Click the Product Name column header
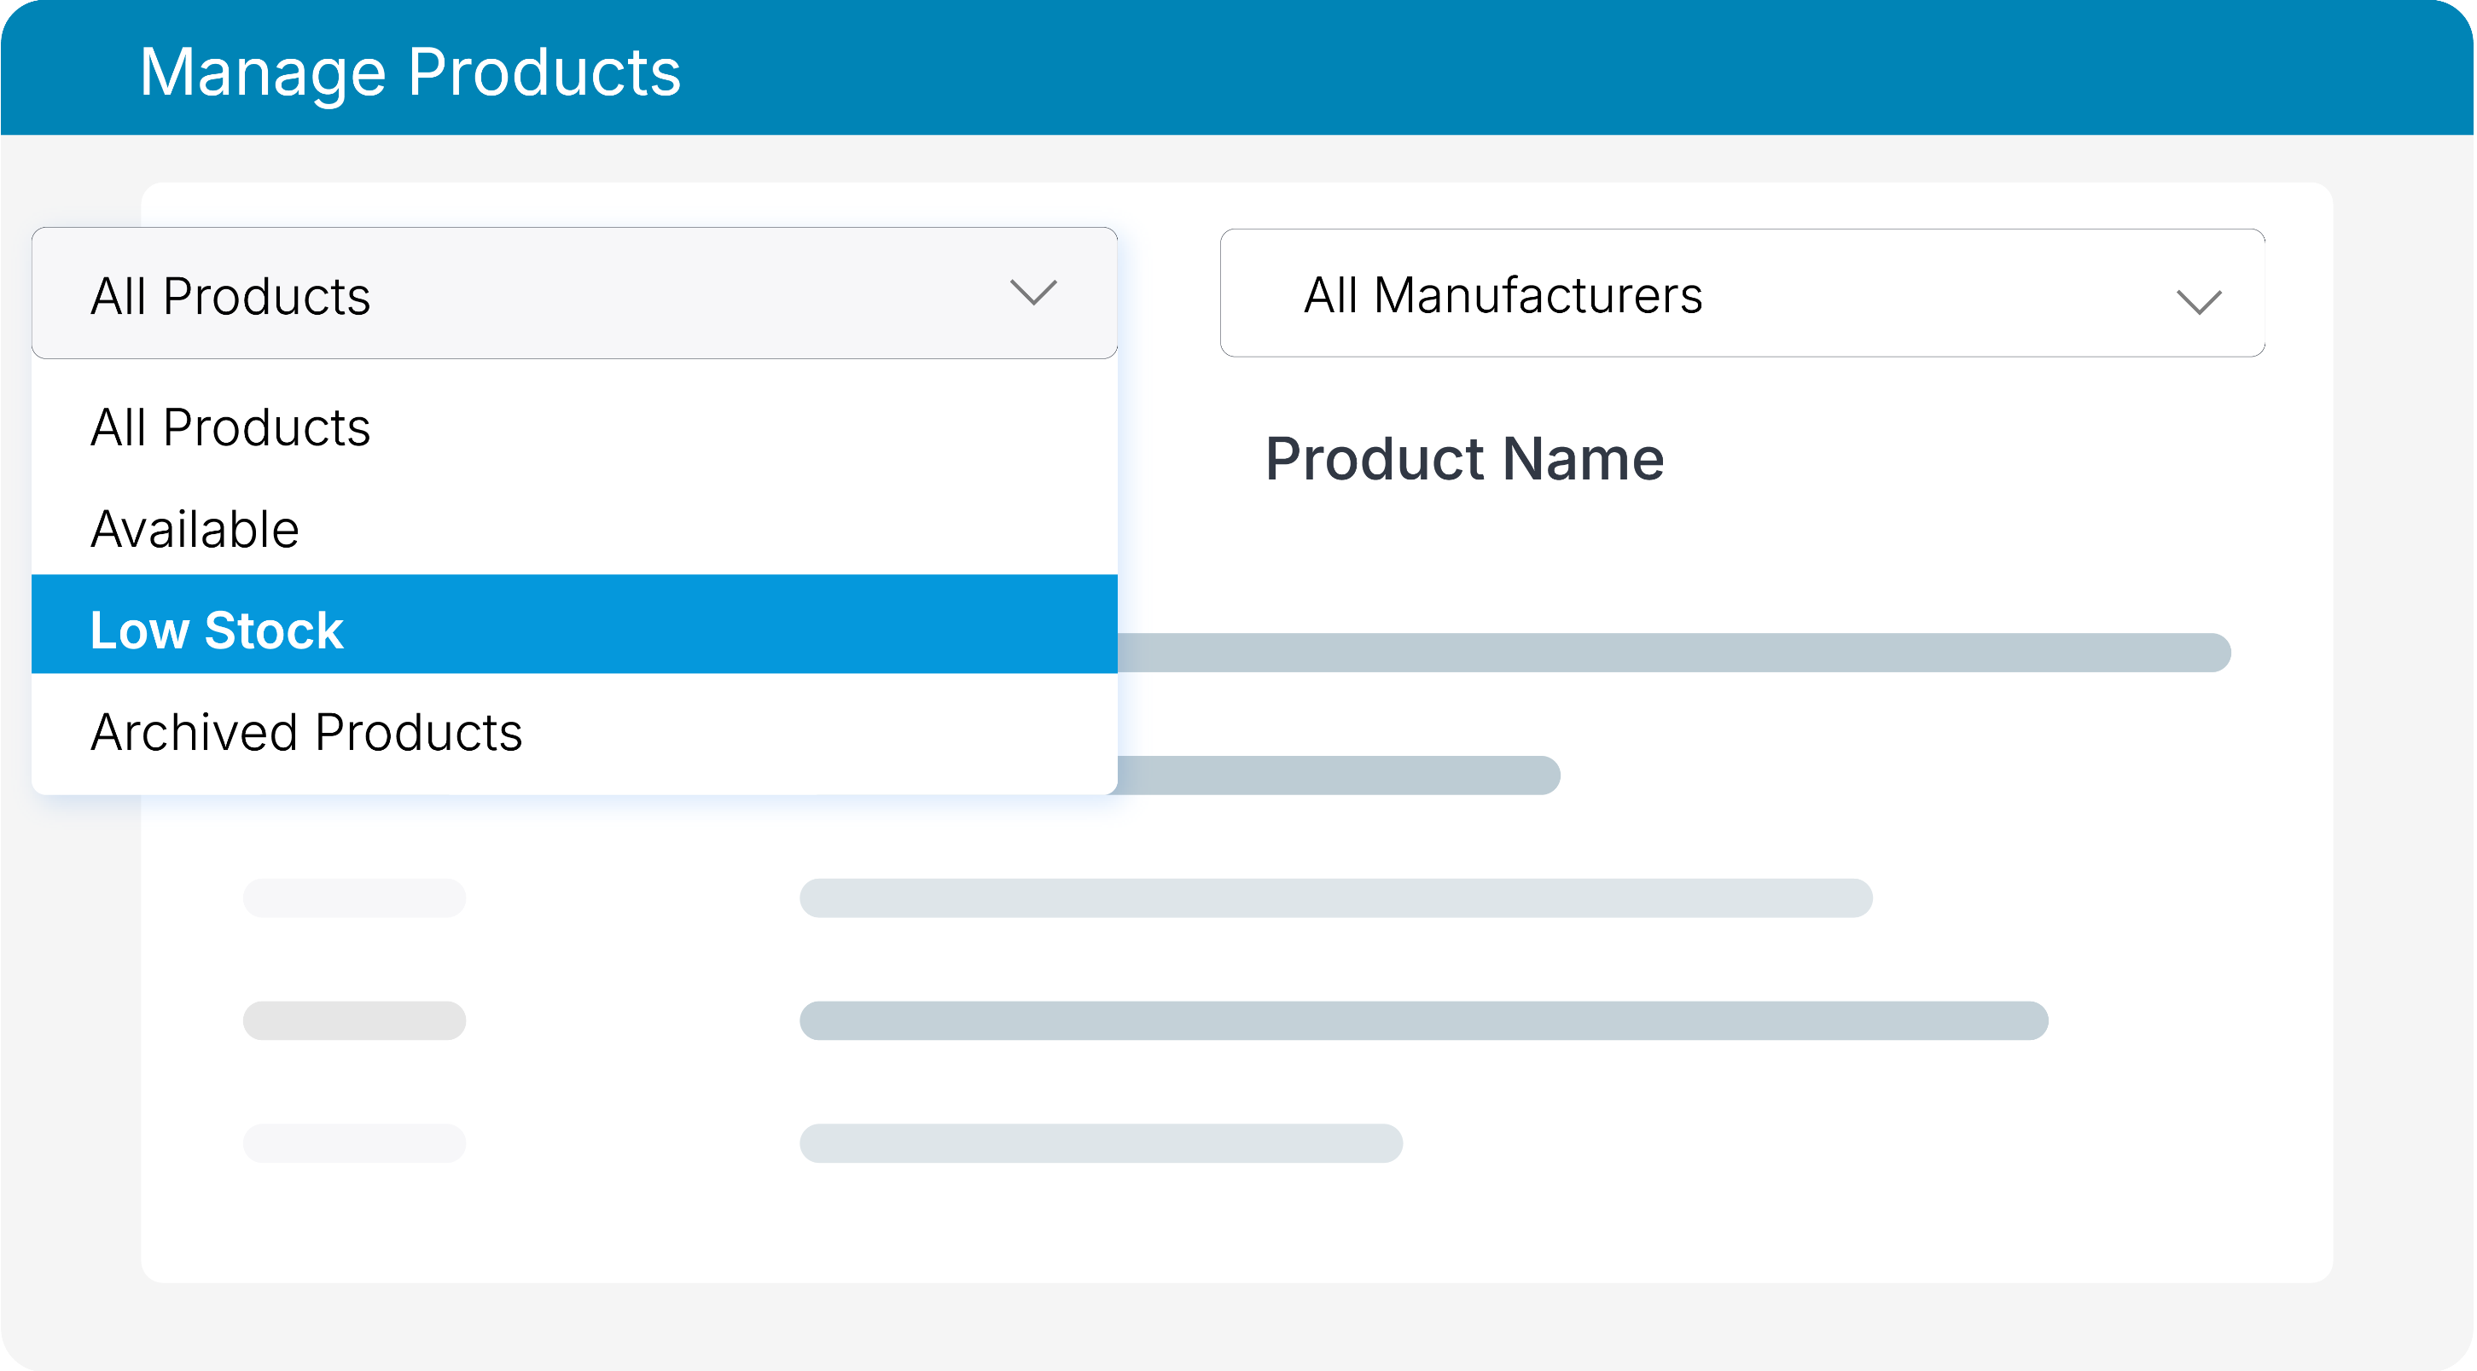 click(x=1464, y=459)
